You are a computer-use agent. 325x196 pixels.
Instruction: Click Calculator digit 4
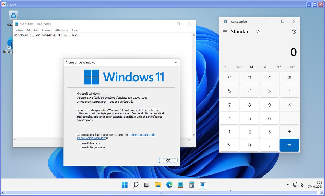click(x=230, y=118)
